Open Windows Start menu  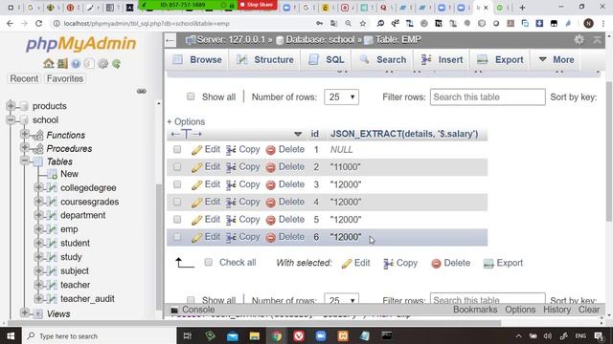tap(11, 335)
